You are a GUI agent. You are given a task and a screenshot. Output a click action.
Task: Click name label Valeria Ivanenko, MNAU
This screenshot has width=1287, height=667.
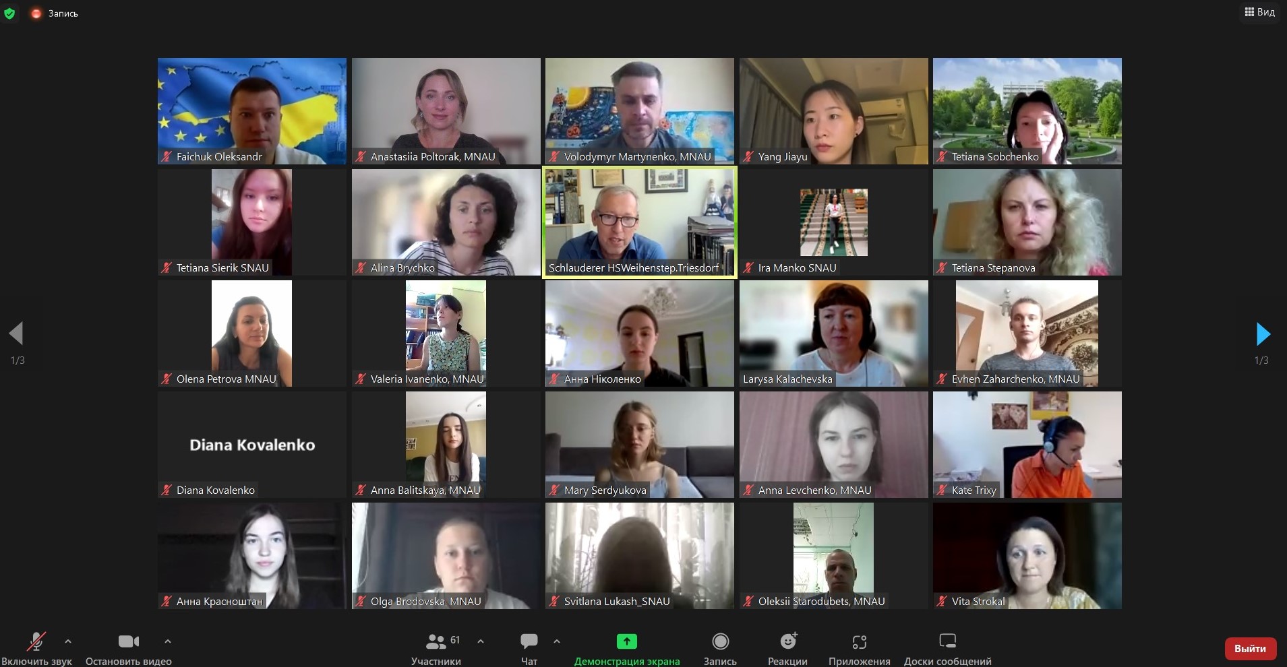[427, 379]
